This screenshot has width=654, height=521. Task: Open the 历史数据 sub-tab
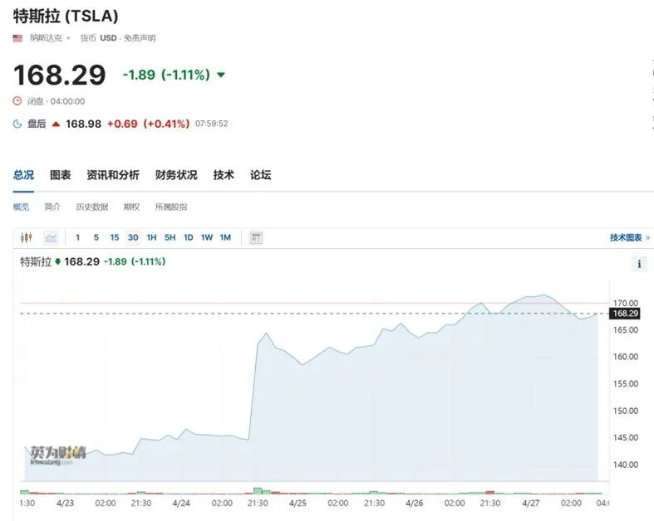(x=92, y=207)
